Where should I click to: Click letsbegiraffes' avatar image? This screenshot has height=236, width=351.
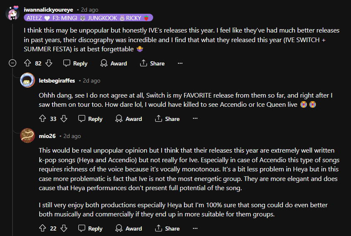(28, 80)
